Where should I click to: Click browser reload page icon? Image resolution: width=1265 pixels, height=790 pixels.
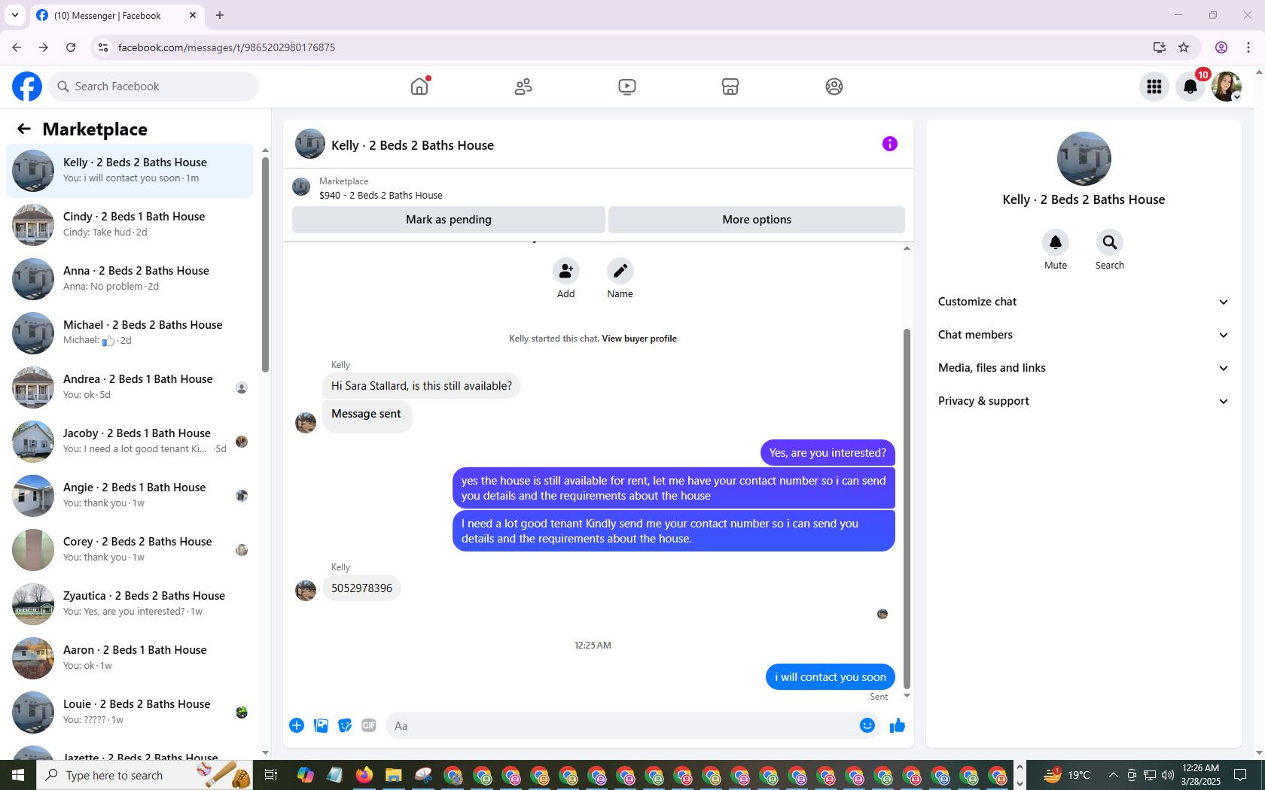coord(71,47)
